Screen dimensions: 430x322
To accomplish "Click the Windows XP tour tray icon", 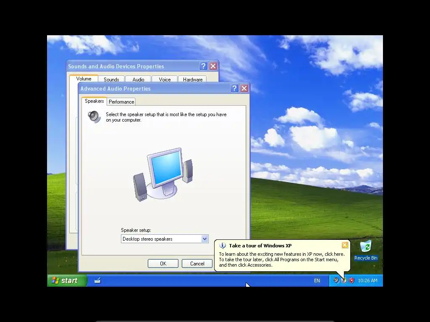I will point(344,280).
